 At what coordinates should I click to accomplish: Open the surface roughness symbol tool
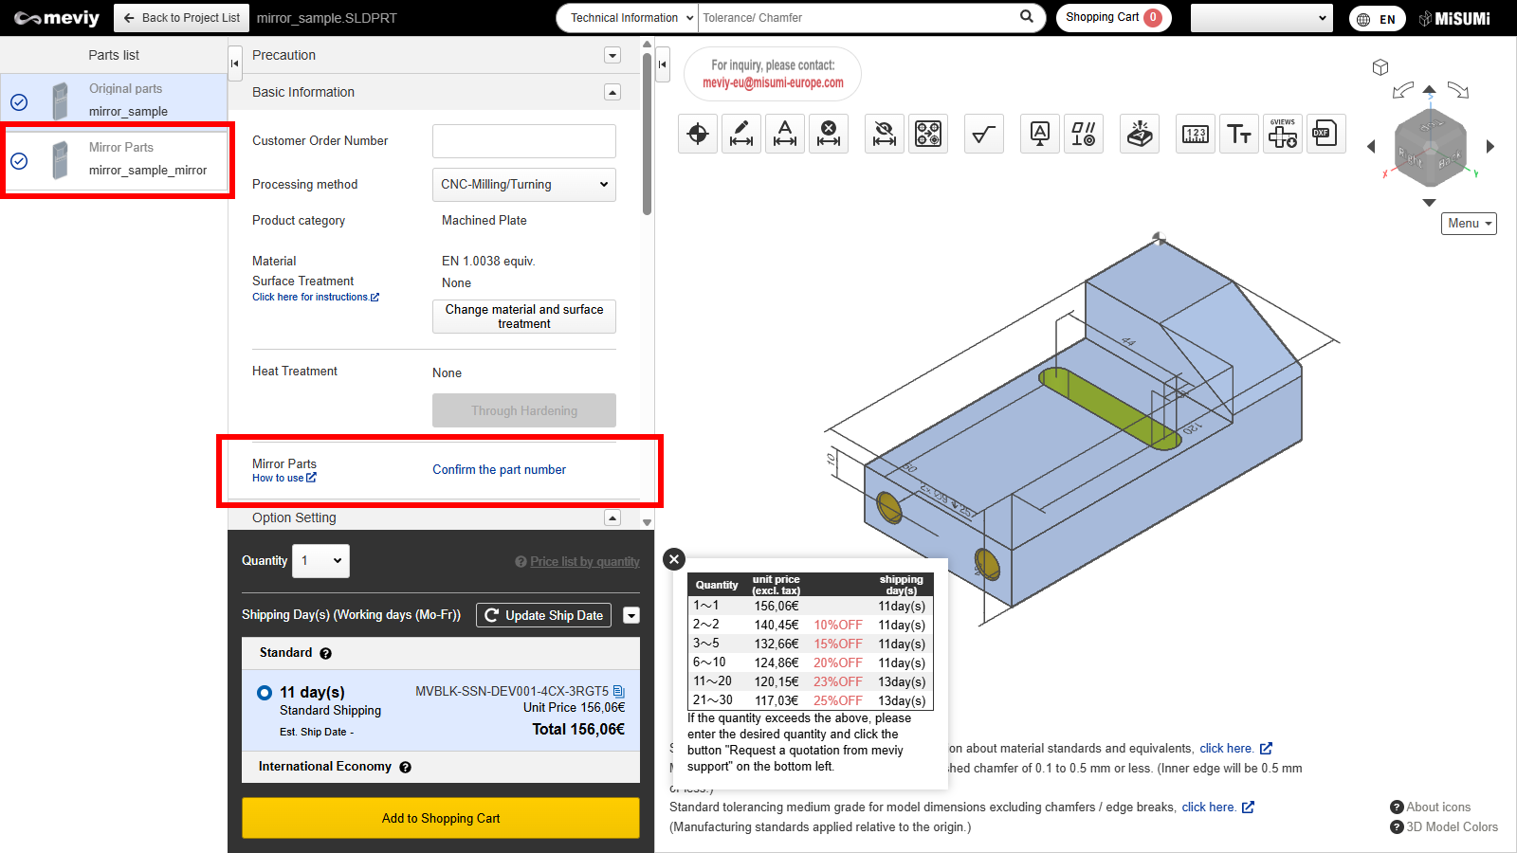tap(984, 135)
